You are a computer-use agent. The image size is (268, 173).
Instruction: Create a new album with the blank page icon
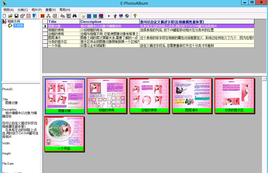pyautogui.click(x=4, y=16)
